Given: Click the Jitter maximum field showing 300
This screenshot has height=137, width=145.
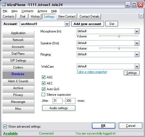Looking at the screenshot, I should (70, 101).
